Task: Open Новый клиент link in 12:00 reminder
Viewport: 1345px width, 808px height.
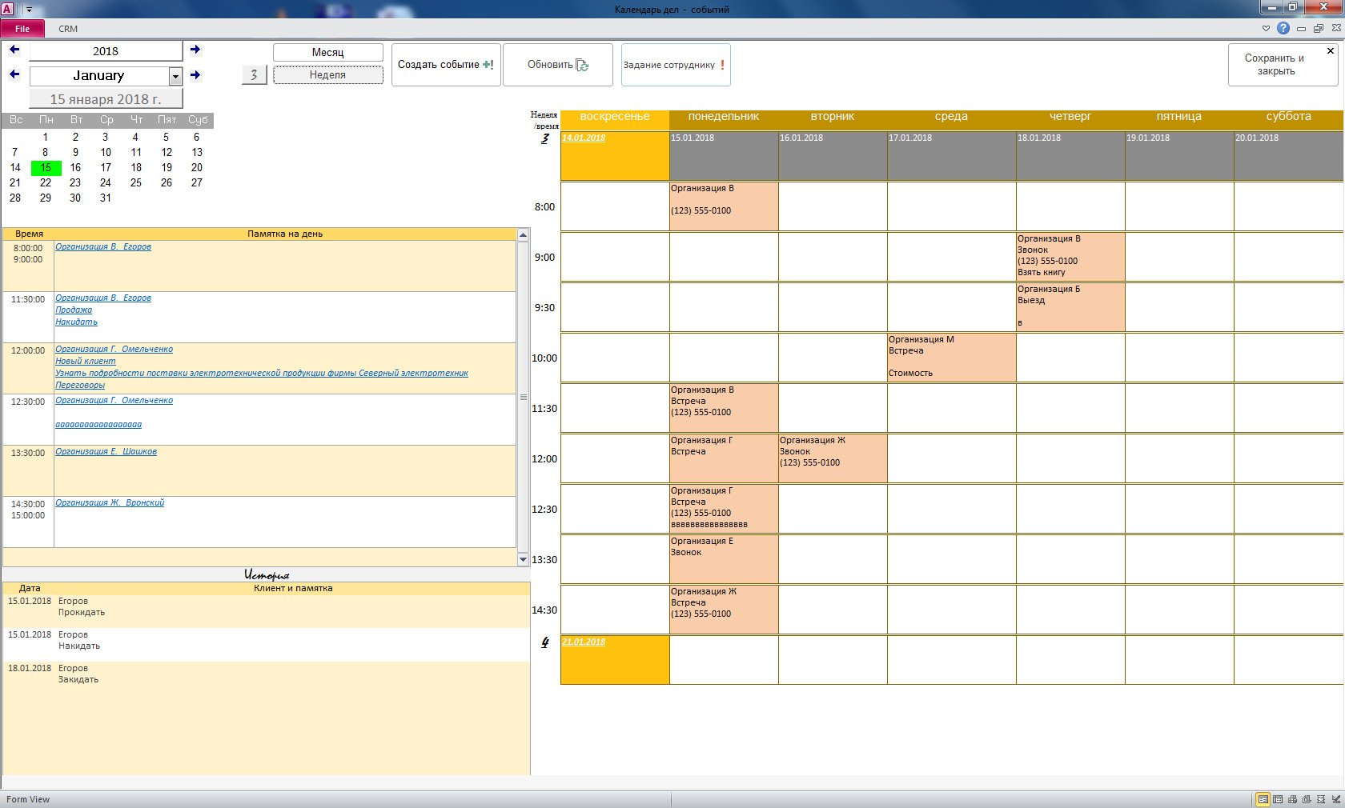Action: pos(86,361)
